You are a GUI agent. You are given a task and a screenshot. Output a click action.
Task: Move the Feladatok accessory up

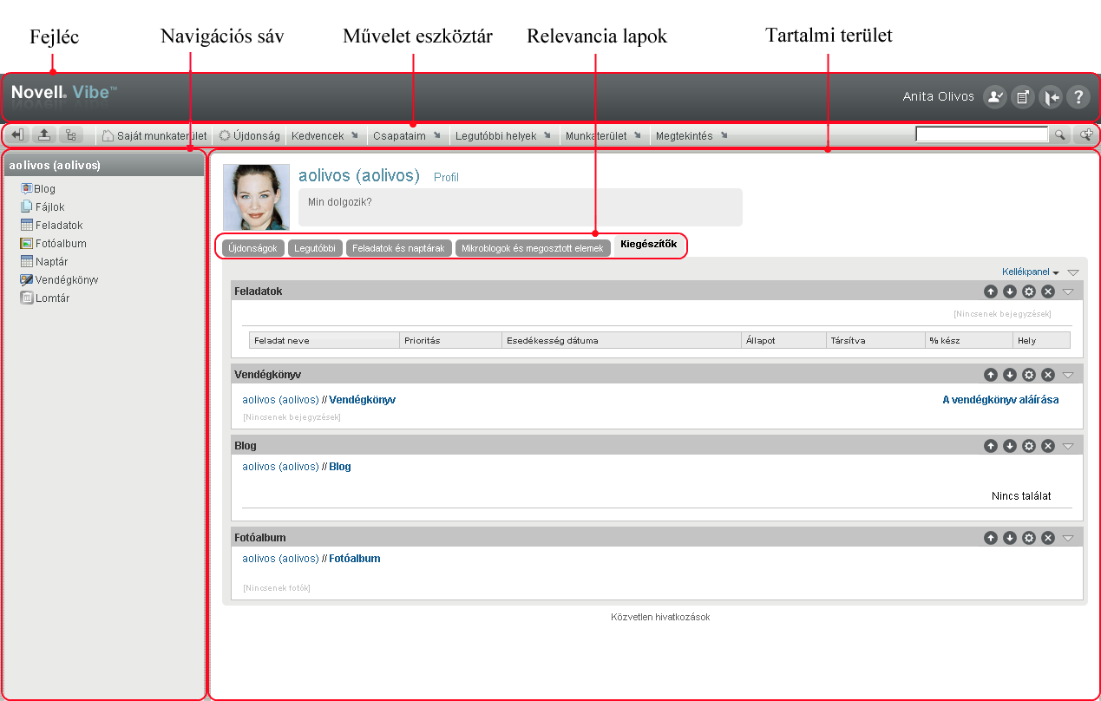pyautogui.click(x=991, y=292)
